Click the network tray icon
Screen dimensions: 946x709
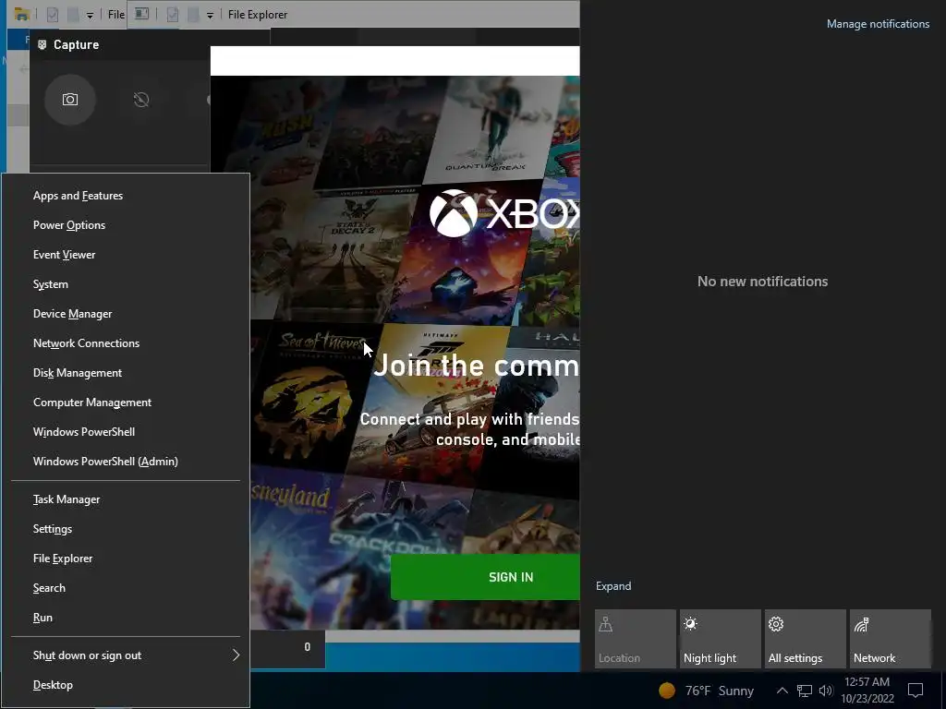coord(805,691)
